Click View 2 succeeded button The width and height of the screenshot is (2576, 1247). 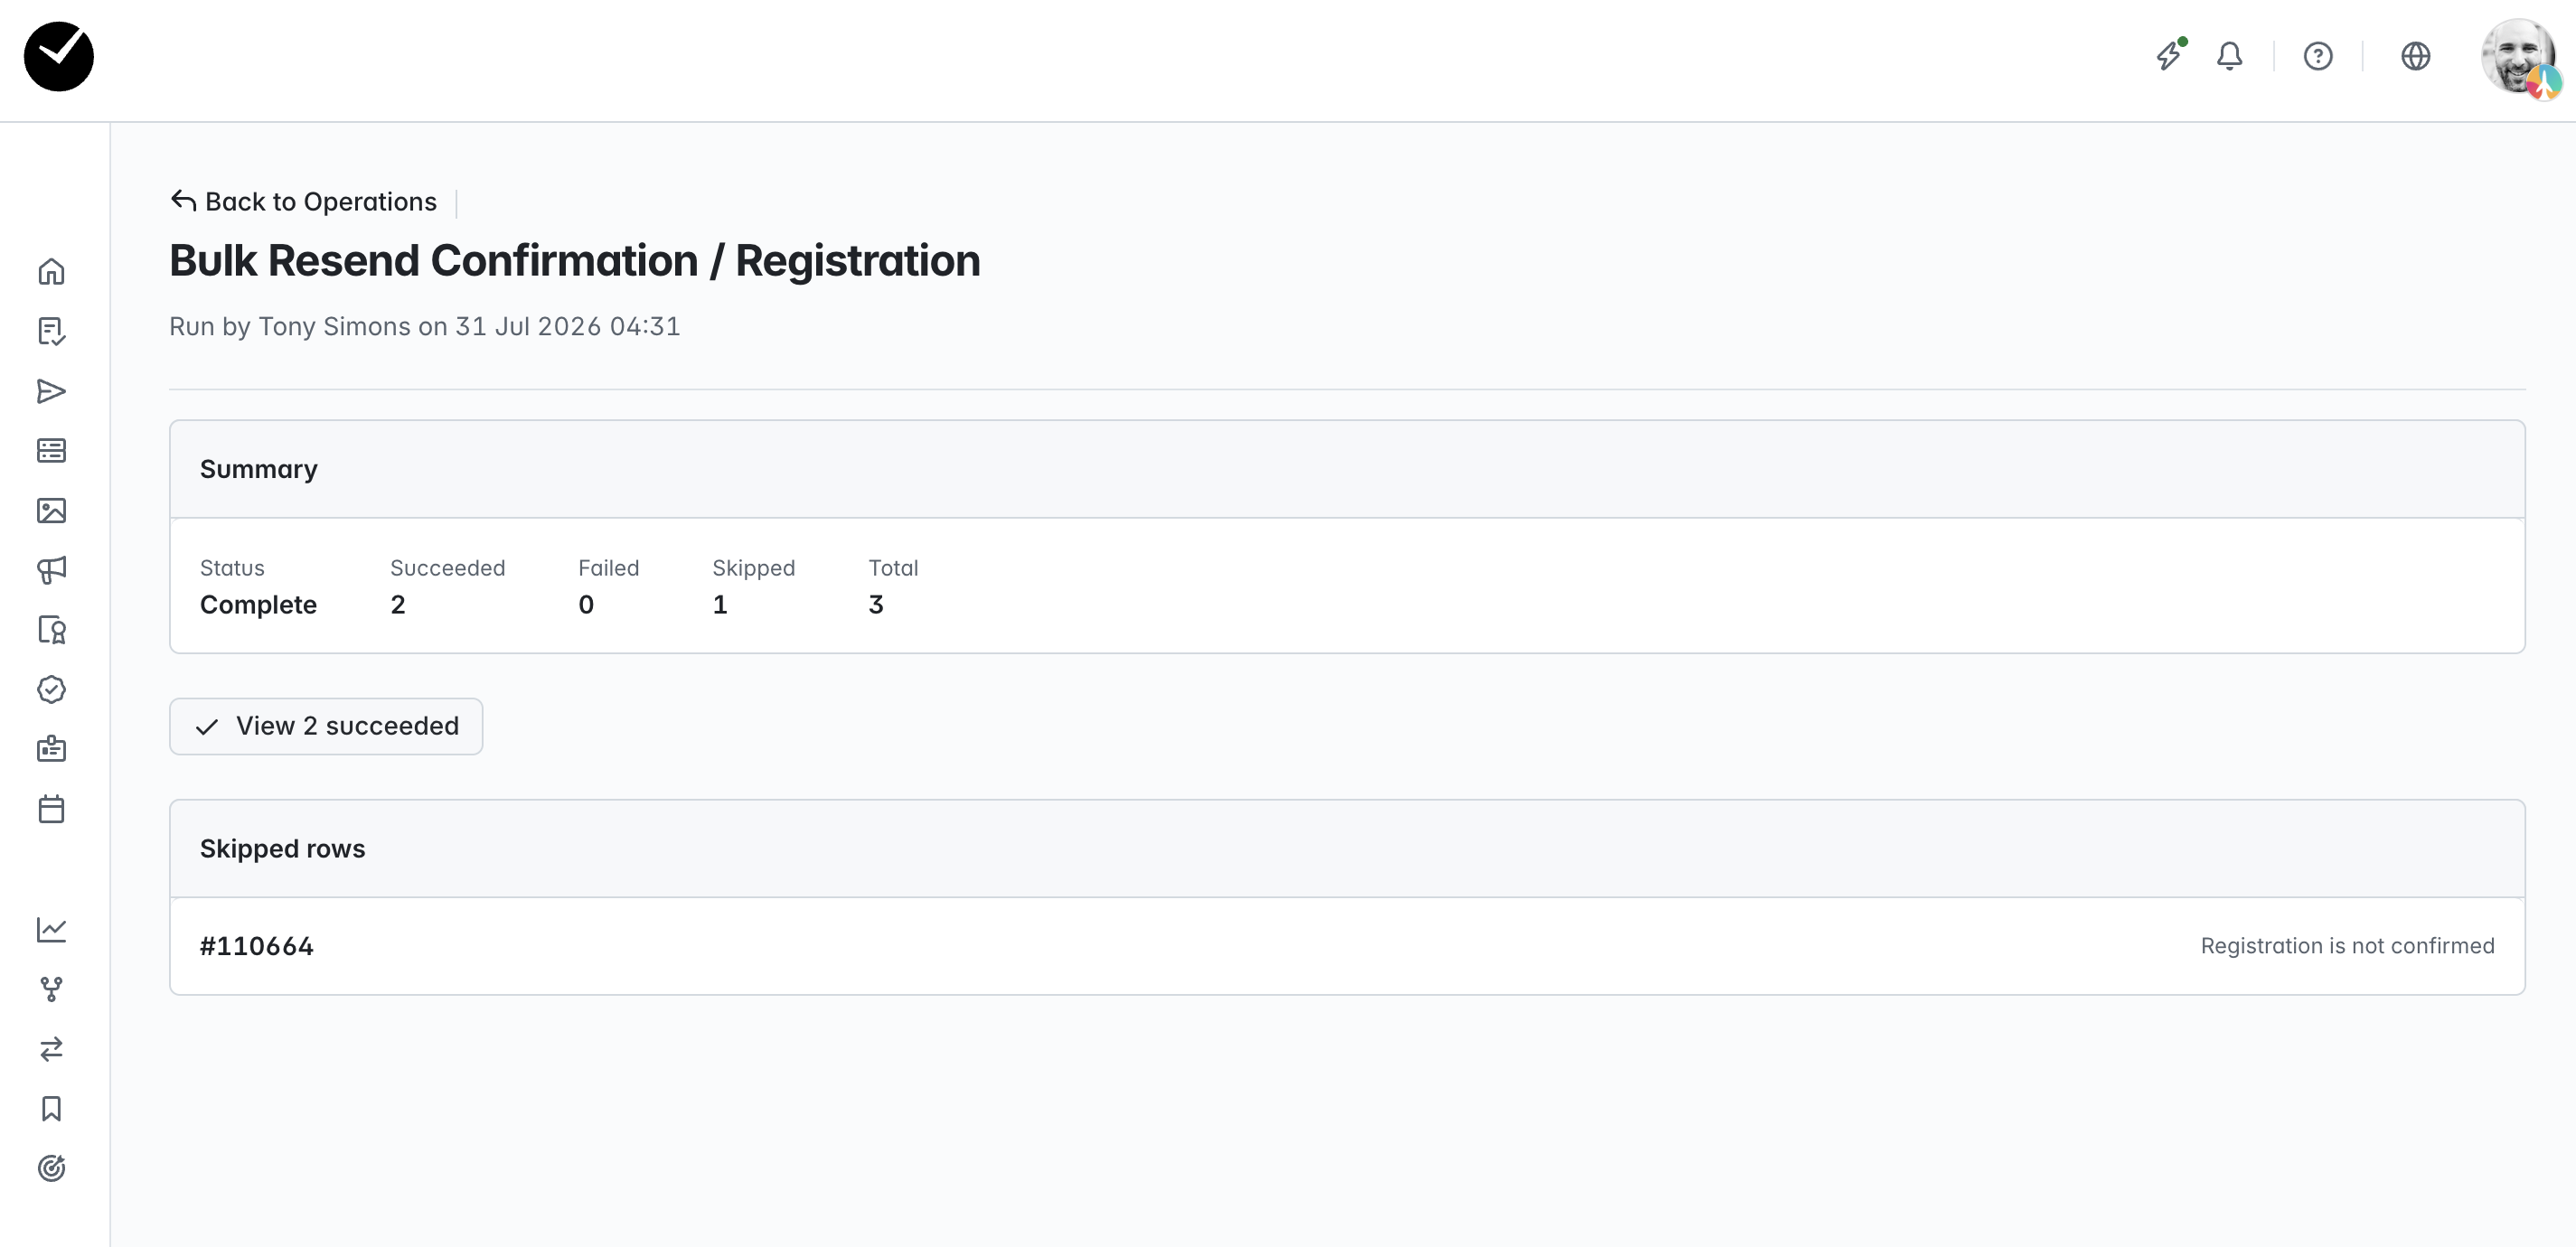click(326, 726)
